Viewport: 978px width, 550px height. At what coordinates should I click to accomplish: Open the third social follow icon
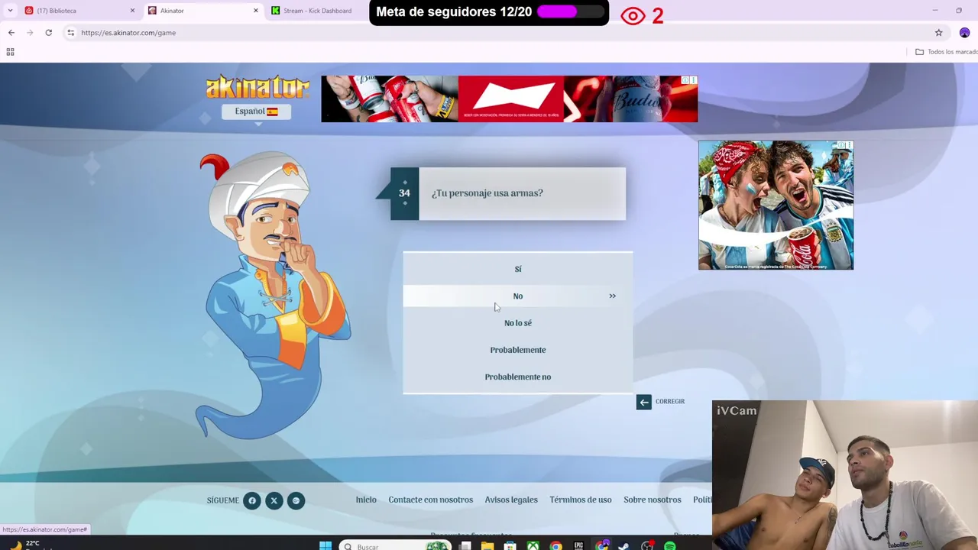pyautogui.click(x=296, y=501)
